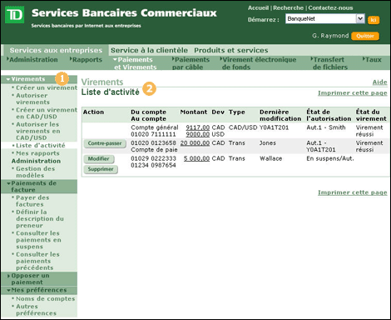Expand the Administration top menu
Viewport: 391px width, 320px height.
32,60
